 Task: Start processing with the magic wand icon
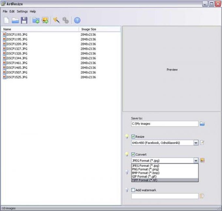pos(56,20)
